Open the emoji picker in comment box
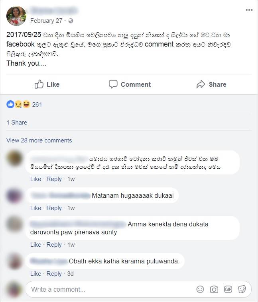This screenshot has width=258, height=302. pos(200,289)
